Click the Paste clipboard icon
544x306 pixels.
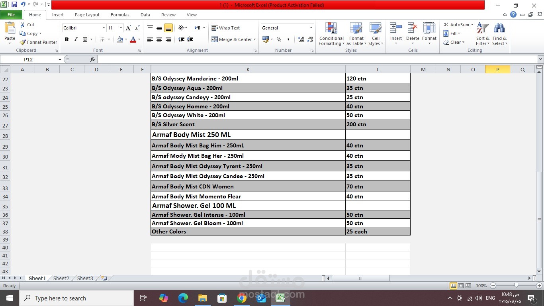pyautogui.click(x=10, y=29)
